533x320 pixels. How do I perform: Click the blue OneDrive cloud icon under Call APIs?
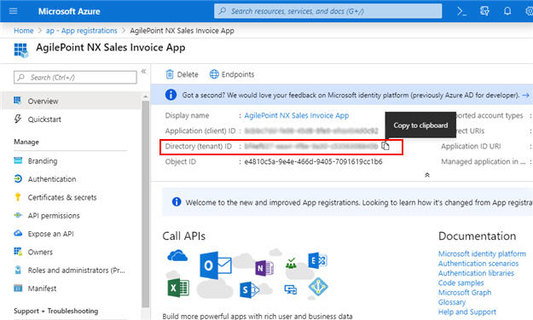[177, 255]
